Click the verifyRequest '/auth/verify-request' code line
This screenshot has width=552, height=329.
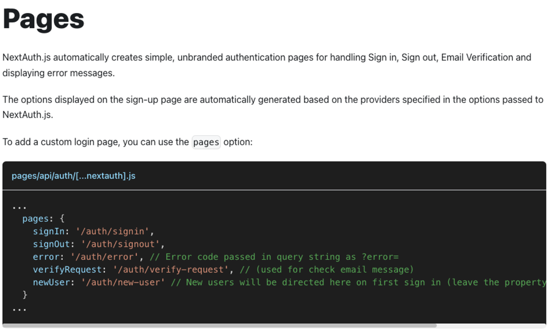tap(223, 270)
